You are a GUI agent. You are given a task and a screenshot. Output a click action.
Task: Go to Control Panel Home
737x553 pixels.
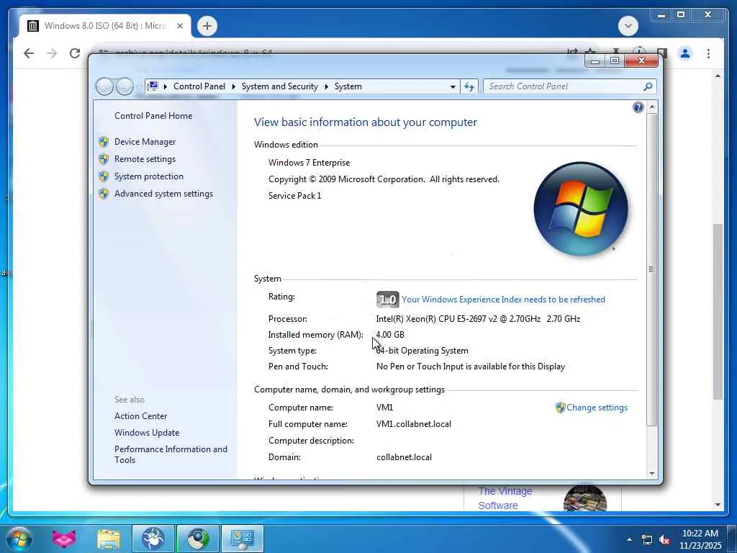(153, 116)
